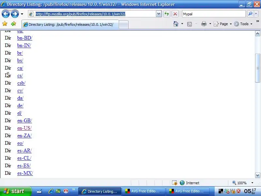
Task: Open the es-AR/ directory link
Action: (x=24, y=151)
